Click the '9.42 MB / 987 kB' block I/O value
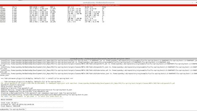197x111 pixels. point(92,15)
